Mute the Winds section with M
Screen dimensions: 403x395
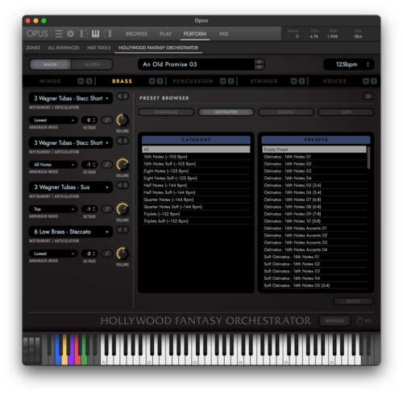tap(81, 81)
